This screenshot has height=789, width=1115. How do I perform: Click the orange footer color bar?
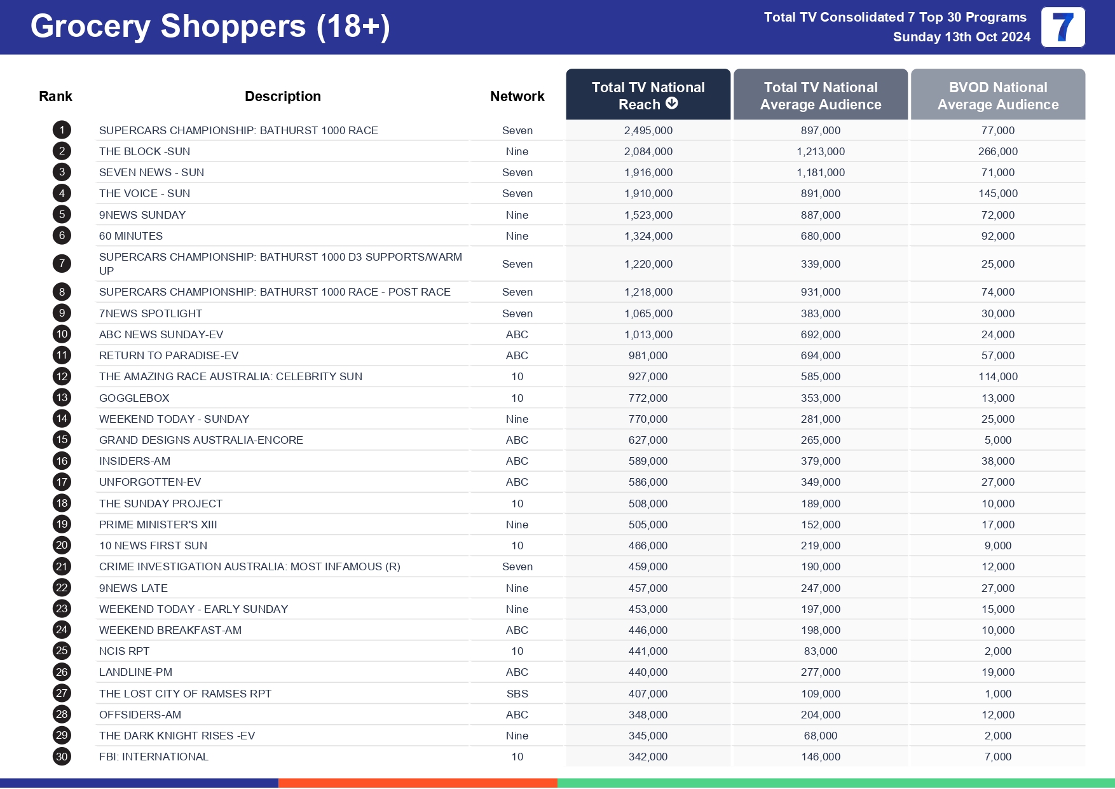[x=418, y=783]
